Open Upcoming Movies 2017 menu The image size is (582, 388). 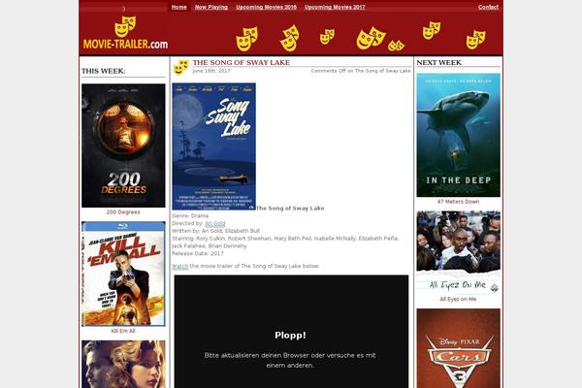point(335,7)
